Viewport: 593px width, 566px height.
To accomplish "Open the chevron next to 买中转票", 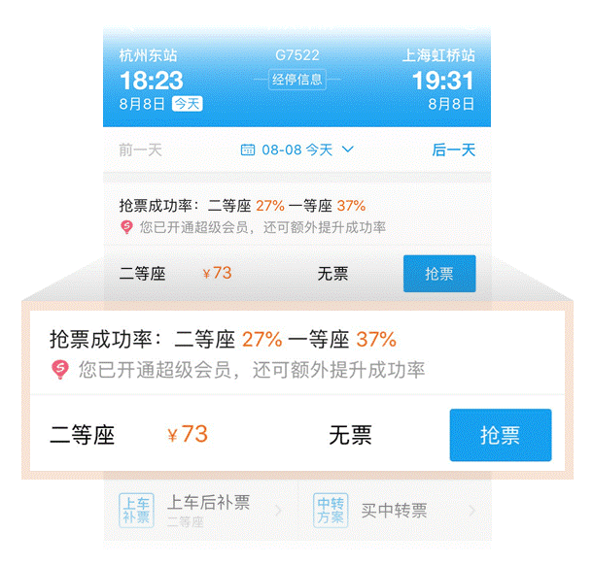I will point(472,510).
